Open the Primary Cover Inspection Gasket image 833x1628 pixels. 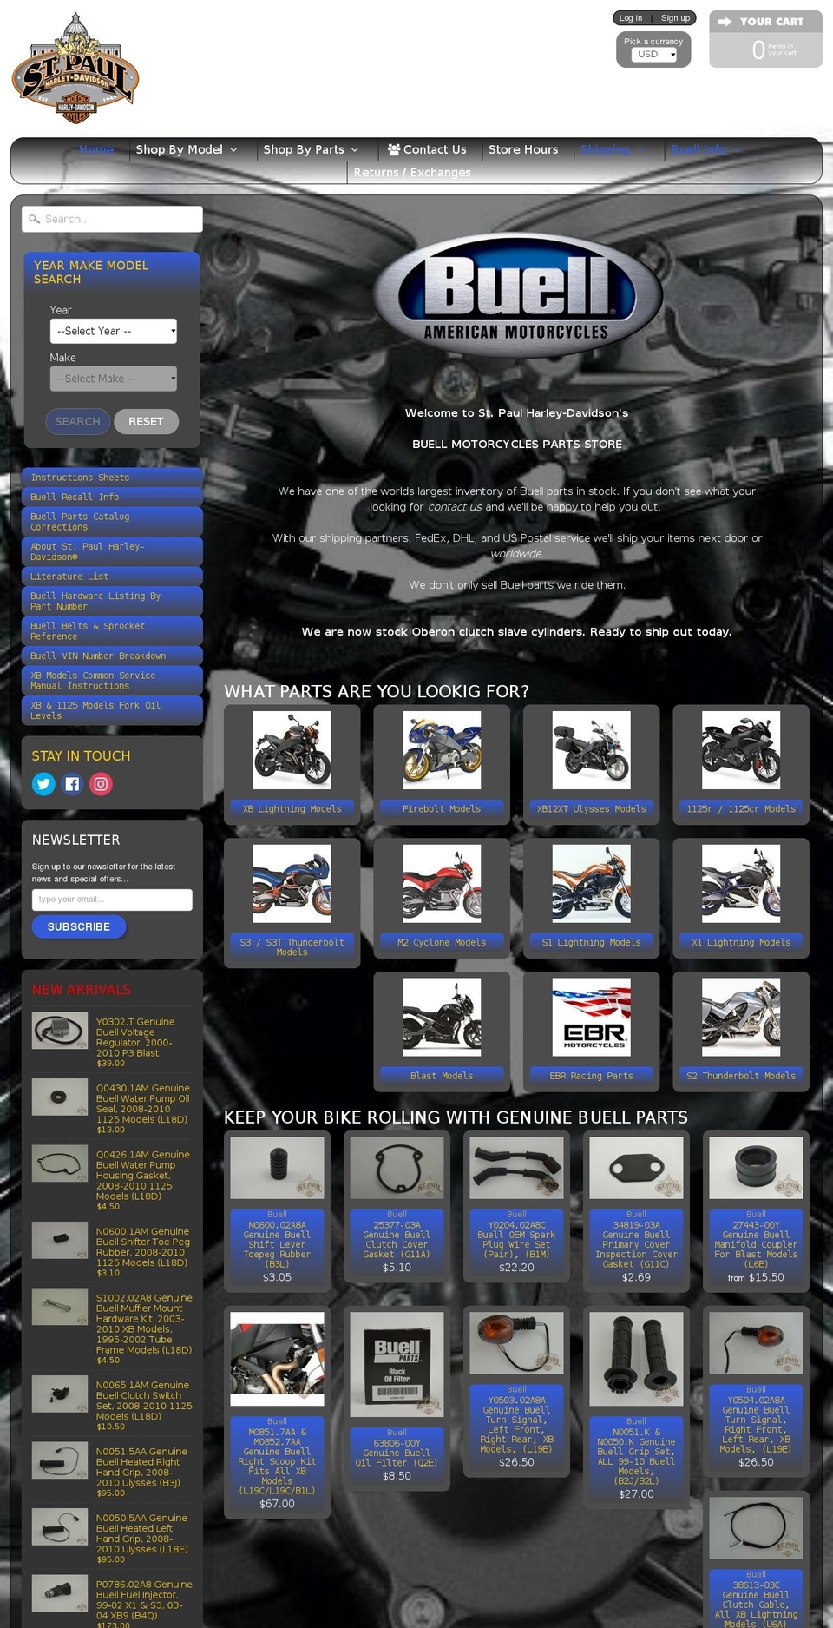636,1169
